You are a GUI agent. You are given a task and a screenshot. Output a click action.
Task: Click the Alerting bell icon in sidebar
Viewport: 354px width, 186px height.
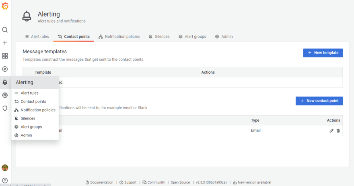coord(5,82)
